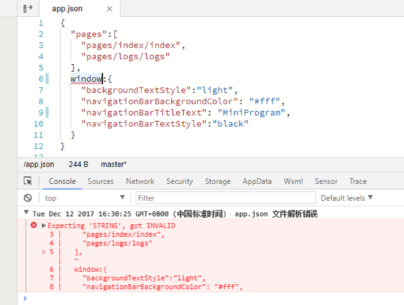This screenshot has height=305, width=404.
Task: Click the master* git branch label
Action: (114, 164)
